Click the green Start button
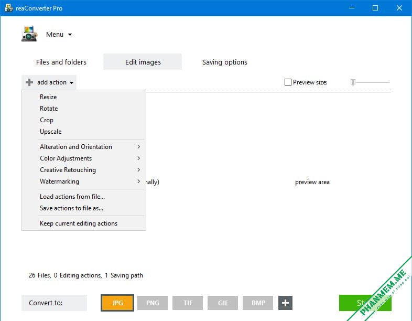This screenshot has height=321, width=412. click(x=365, y=303)
